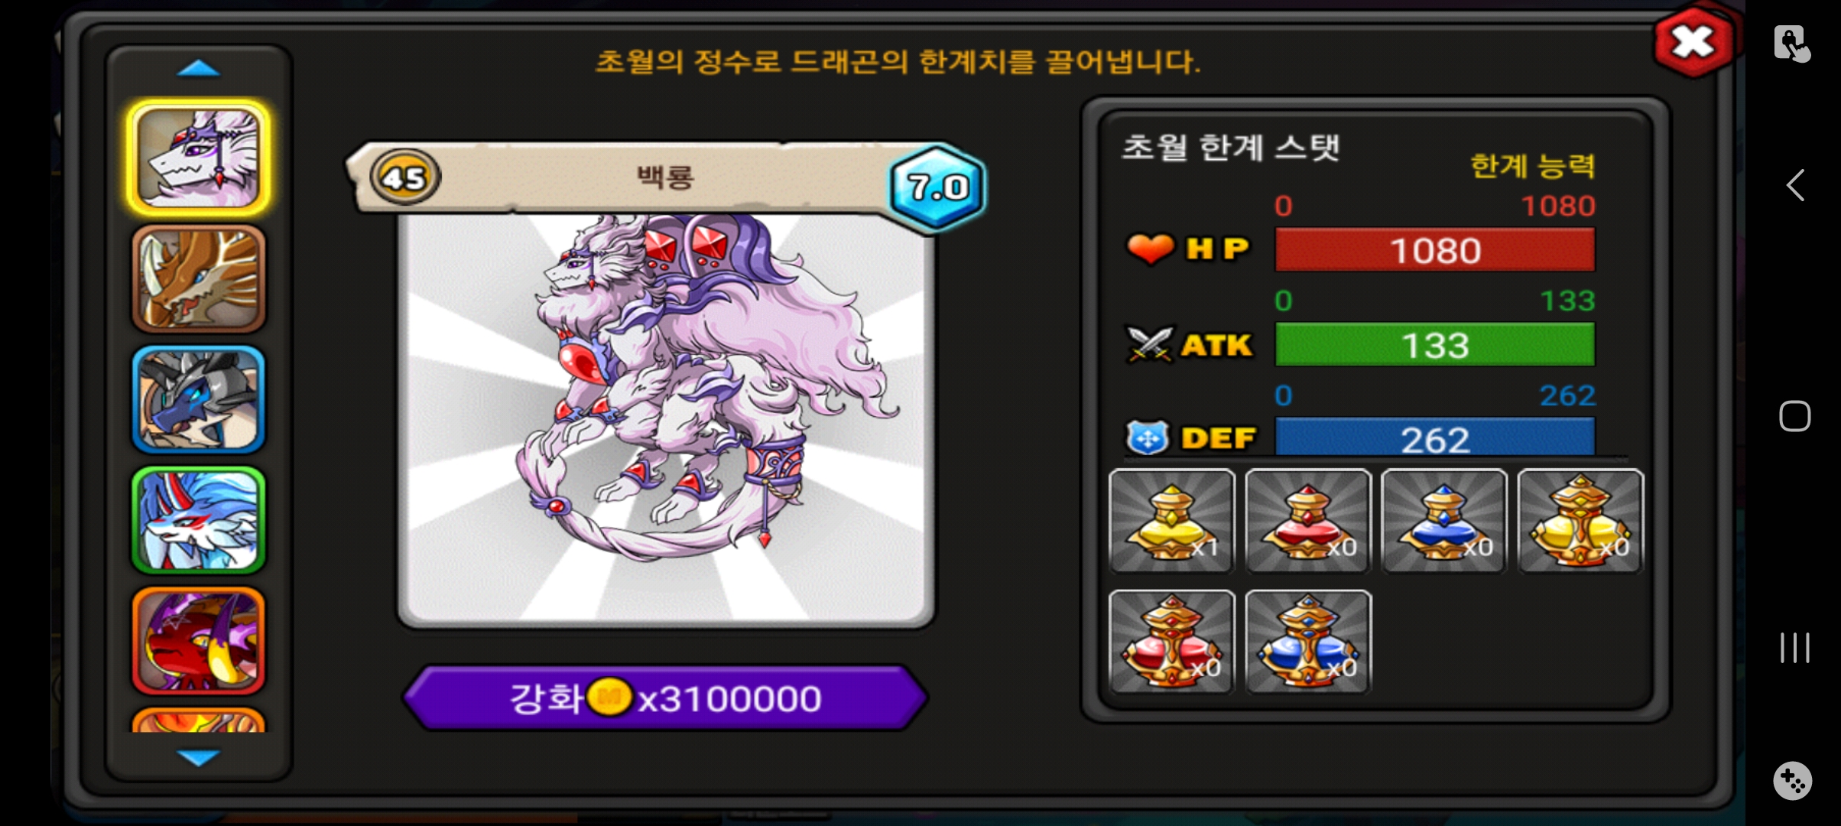1841x826 pixels.
Task: Select the large red essence potion
Action: click(x=1171, y=641)
